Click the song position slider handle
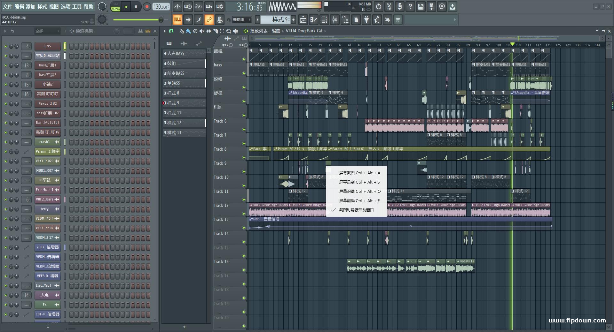Viewport: 614px width, 332px height. click(x=161, y=20)
